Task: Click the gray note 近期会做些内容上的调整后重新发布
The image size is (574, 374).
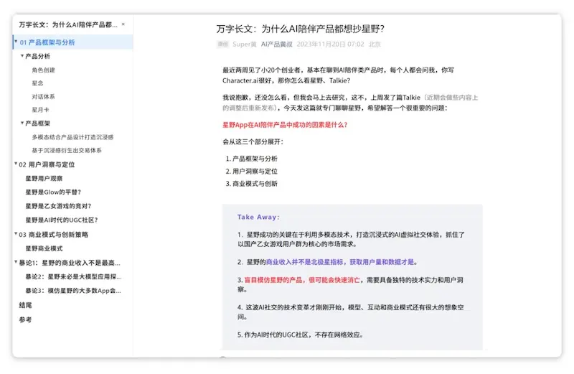Action: click(x=350, y=103)
